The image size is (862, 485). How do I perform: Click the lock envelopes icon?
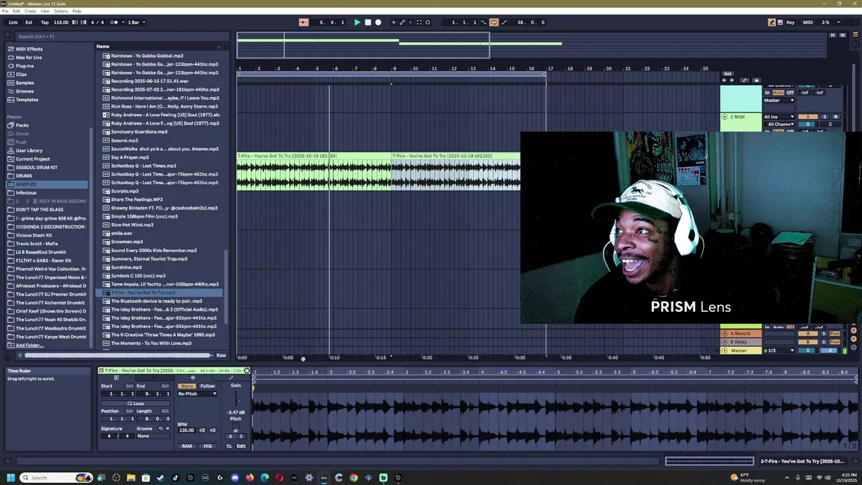756,81
